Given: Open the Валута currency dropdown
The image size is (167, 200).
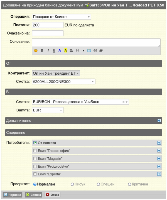Looking at the screenshot, I should point(48,110).
